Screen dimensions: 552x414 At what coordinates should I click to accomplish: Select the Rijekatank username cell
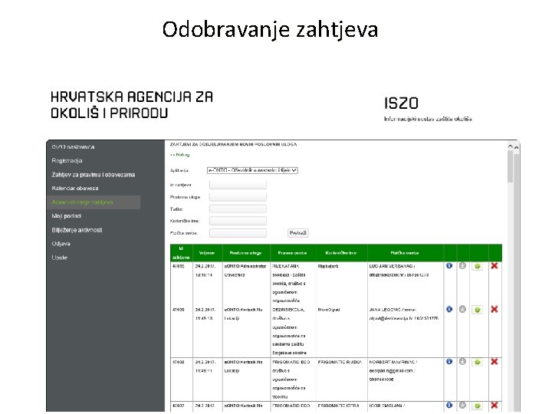(x=328, y=266)
